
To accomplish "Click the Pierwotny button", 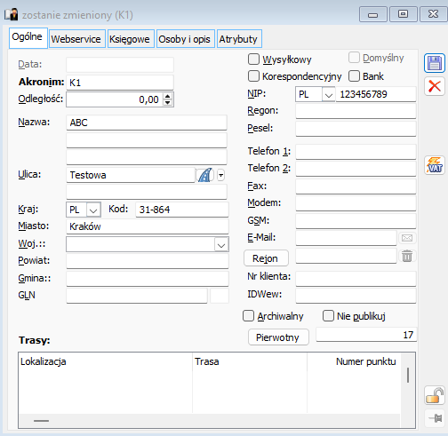I will 278,337.
